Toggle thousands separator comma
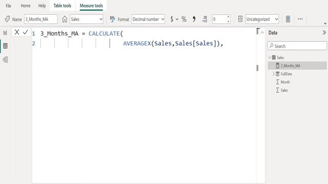 (x=194, y=19)
